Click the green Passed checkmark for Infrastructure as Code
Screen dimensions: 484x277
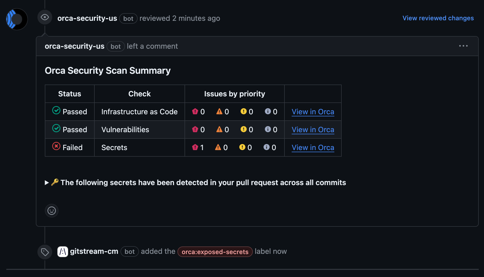(56, 111)
